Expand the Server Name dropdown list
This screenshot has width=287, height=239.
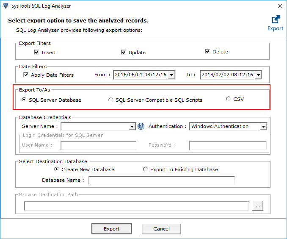tap(132, 126)
